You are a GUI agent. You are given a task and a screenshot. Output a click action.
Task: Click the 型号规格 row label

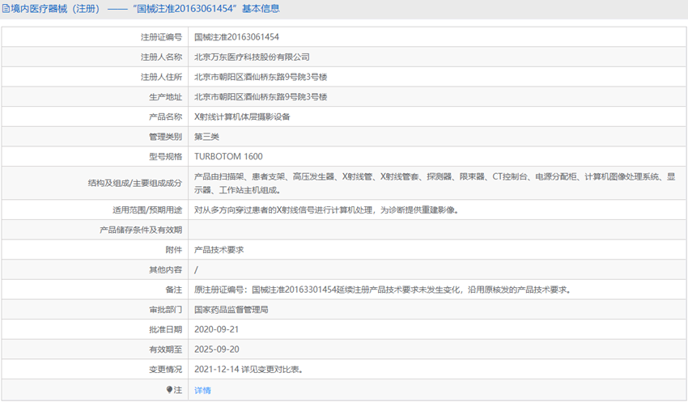tap(165, 156)
